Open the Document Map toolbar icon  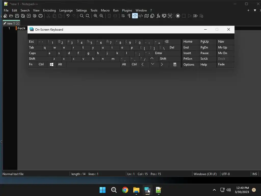(x=147, y=16)
